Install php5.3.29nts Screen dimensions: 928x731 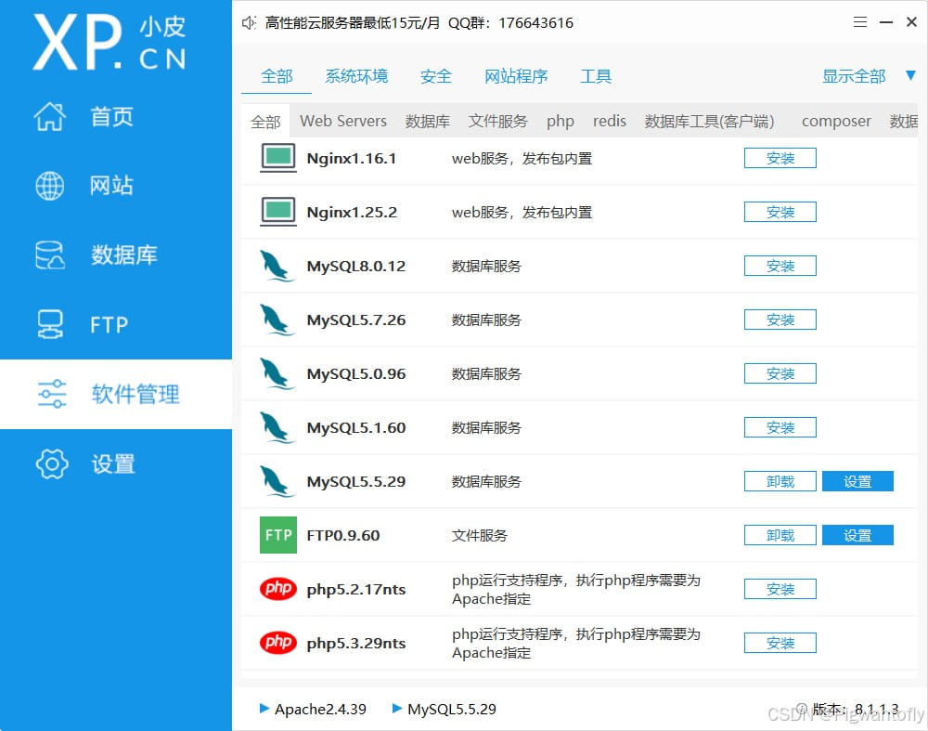[780, 643]
